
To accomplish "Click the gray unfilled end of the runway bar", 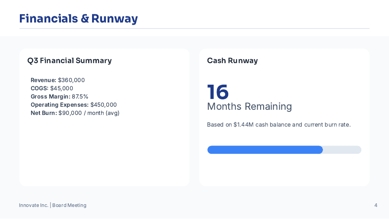I will tap(342, 150).
